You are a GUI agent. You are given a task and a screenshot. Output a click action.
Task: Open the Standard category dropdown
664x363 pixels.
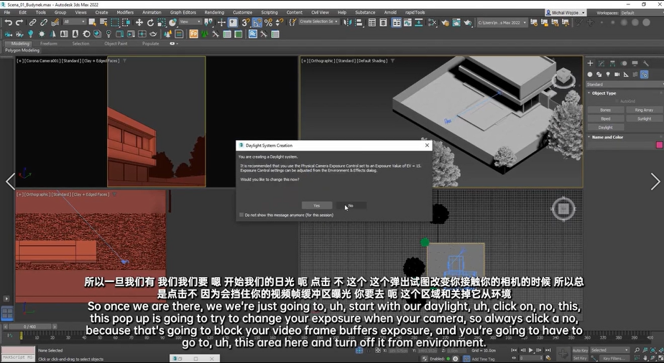click(x=624, y=85)
